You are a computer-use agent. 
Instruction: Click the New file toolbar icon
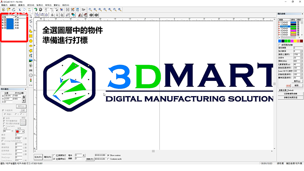[3, 9]
